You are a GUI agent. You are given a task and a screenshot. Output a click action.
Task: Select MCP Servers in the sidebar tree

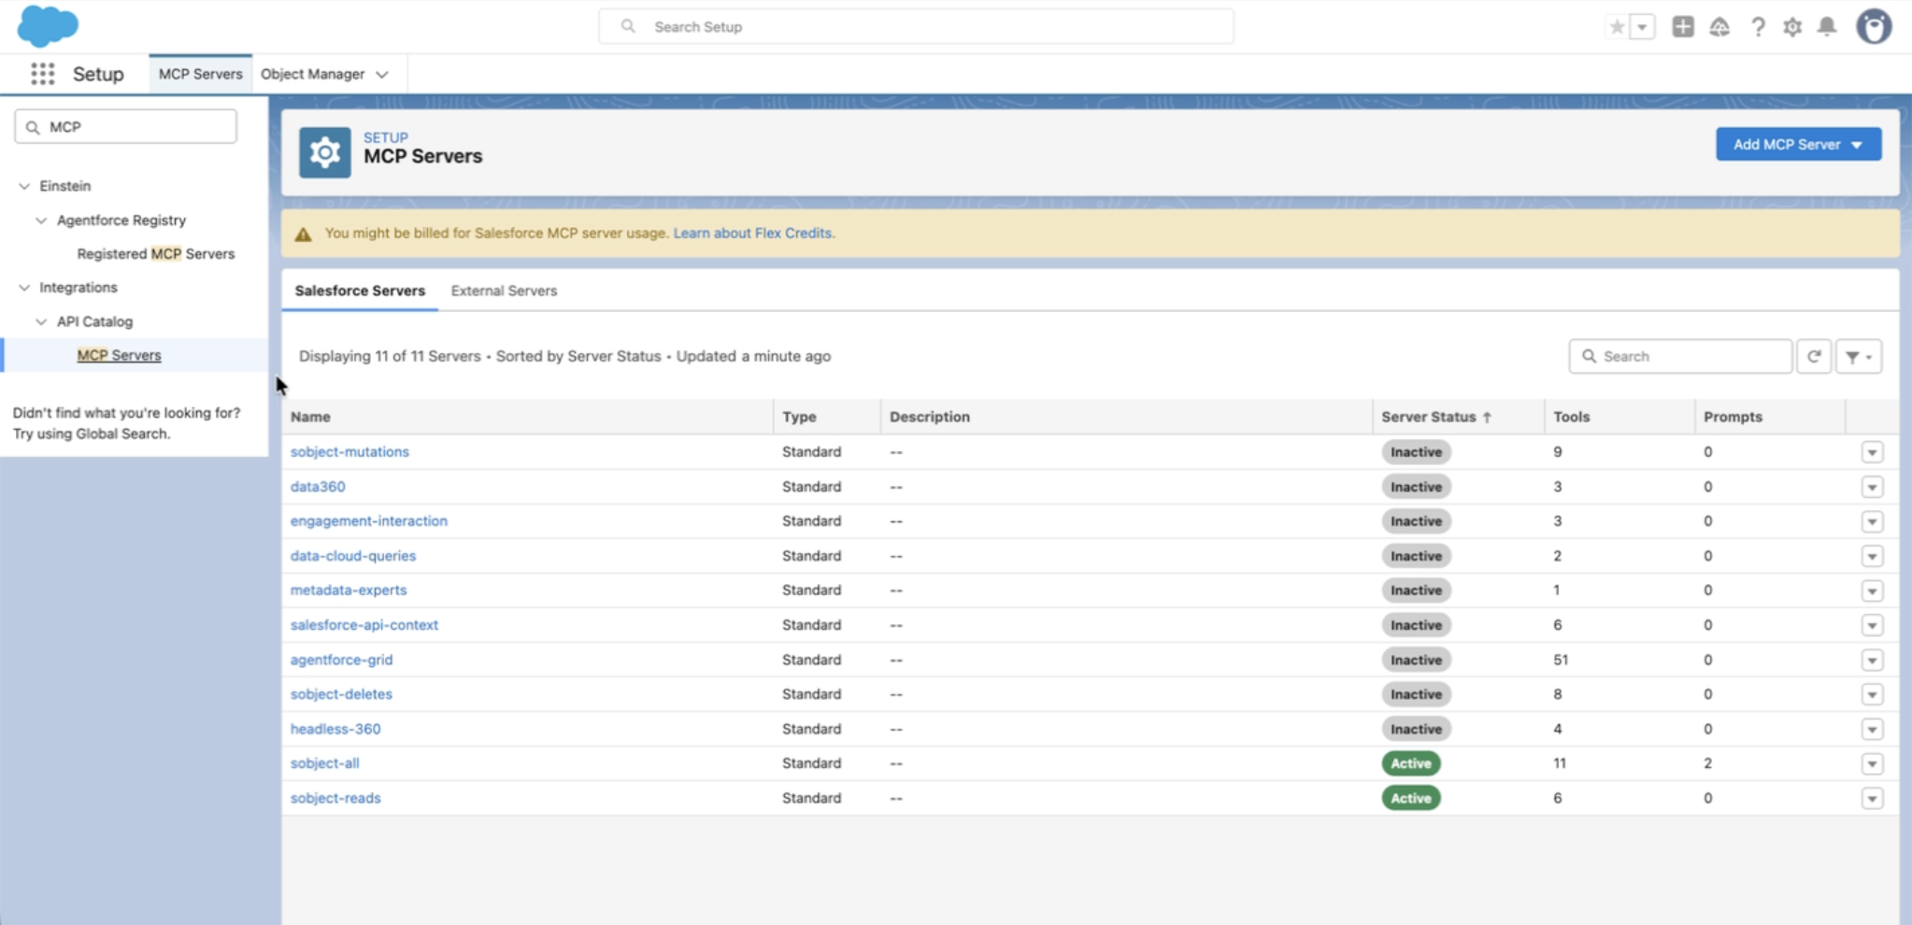[x=119, y=355]
